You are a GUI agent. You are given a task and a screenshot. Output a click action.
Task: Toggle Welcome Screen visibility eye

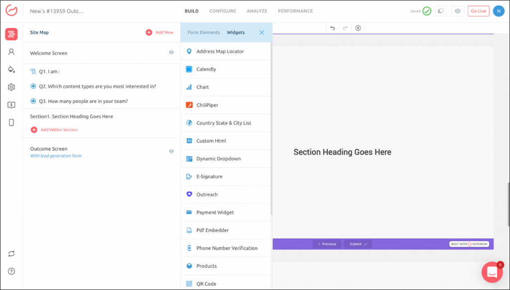(x=171, y=52)
